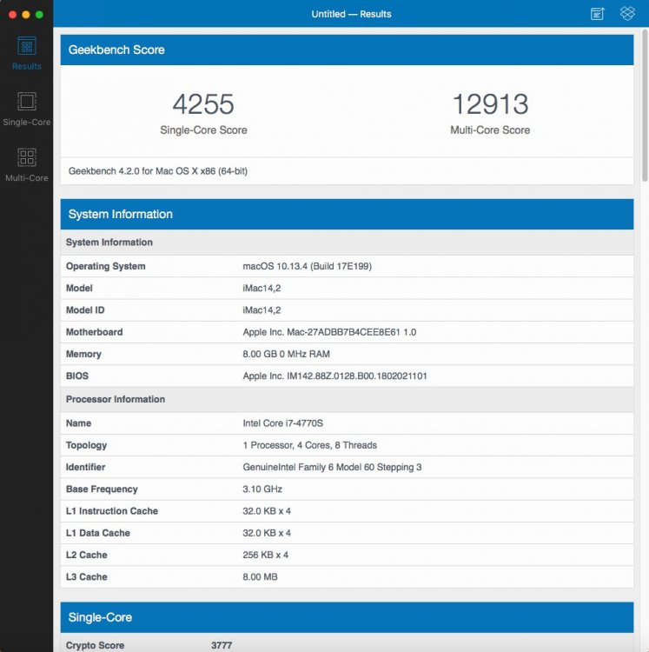Click the Untitled — Results window title

(351, 14)
